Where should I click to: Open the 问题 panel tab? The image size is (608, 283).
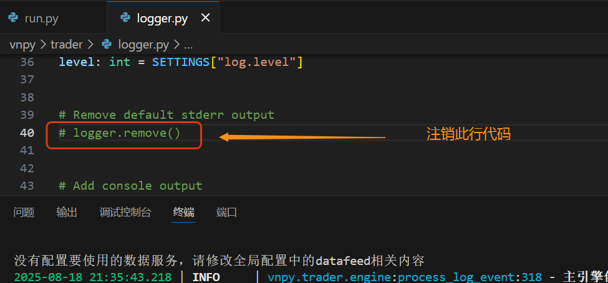click(24, 212)
